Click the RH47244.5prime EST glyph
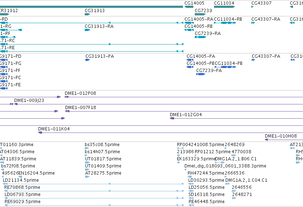The width and height of the screenshot is (303, 207). click(189, 177)
